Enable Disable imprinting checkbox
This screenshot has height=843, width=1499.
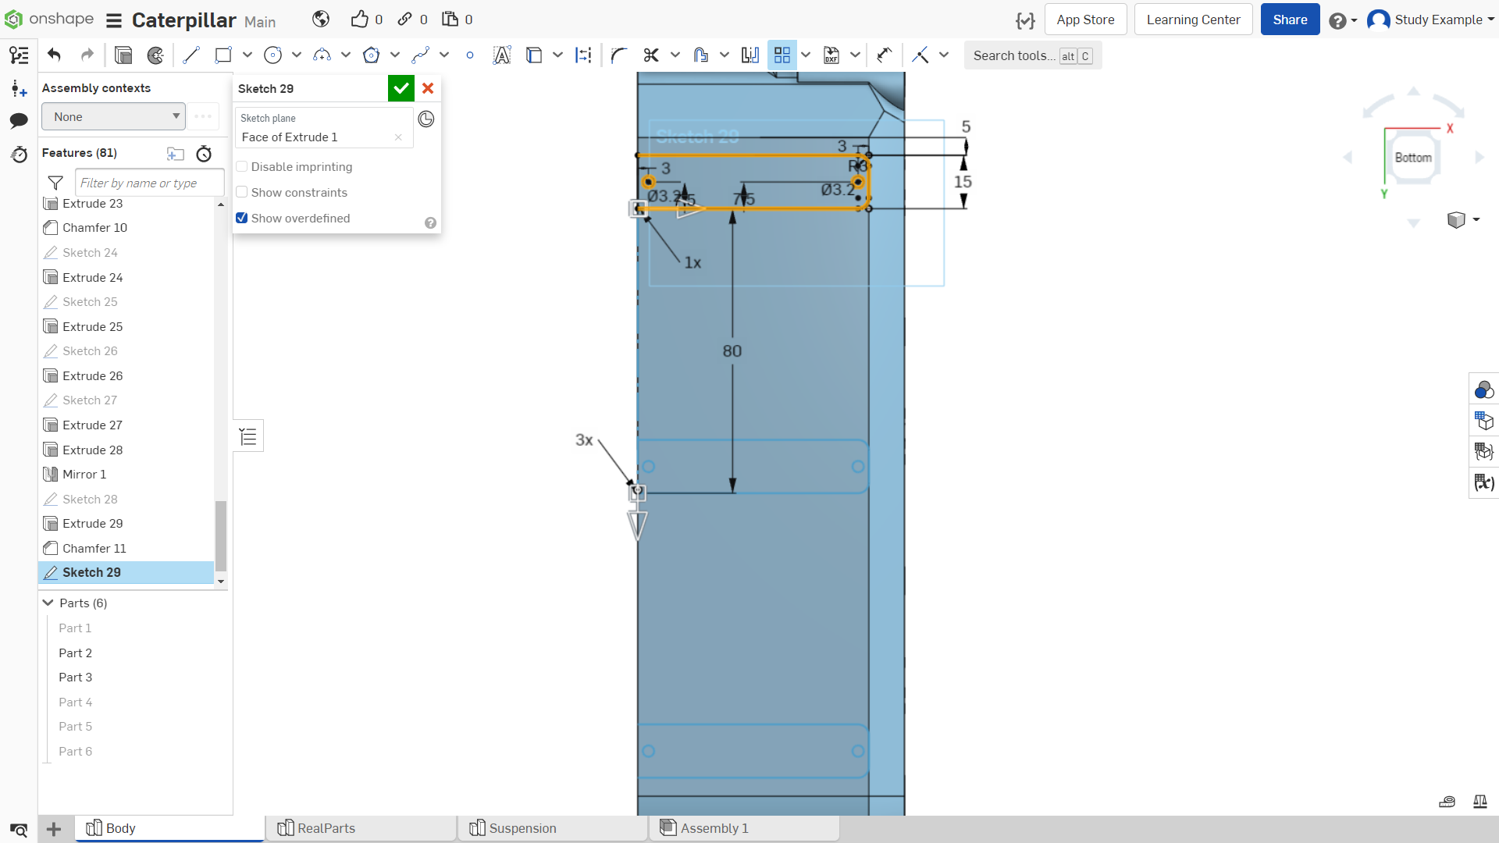tap(242, 167)
